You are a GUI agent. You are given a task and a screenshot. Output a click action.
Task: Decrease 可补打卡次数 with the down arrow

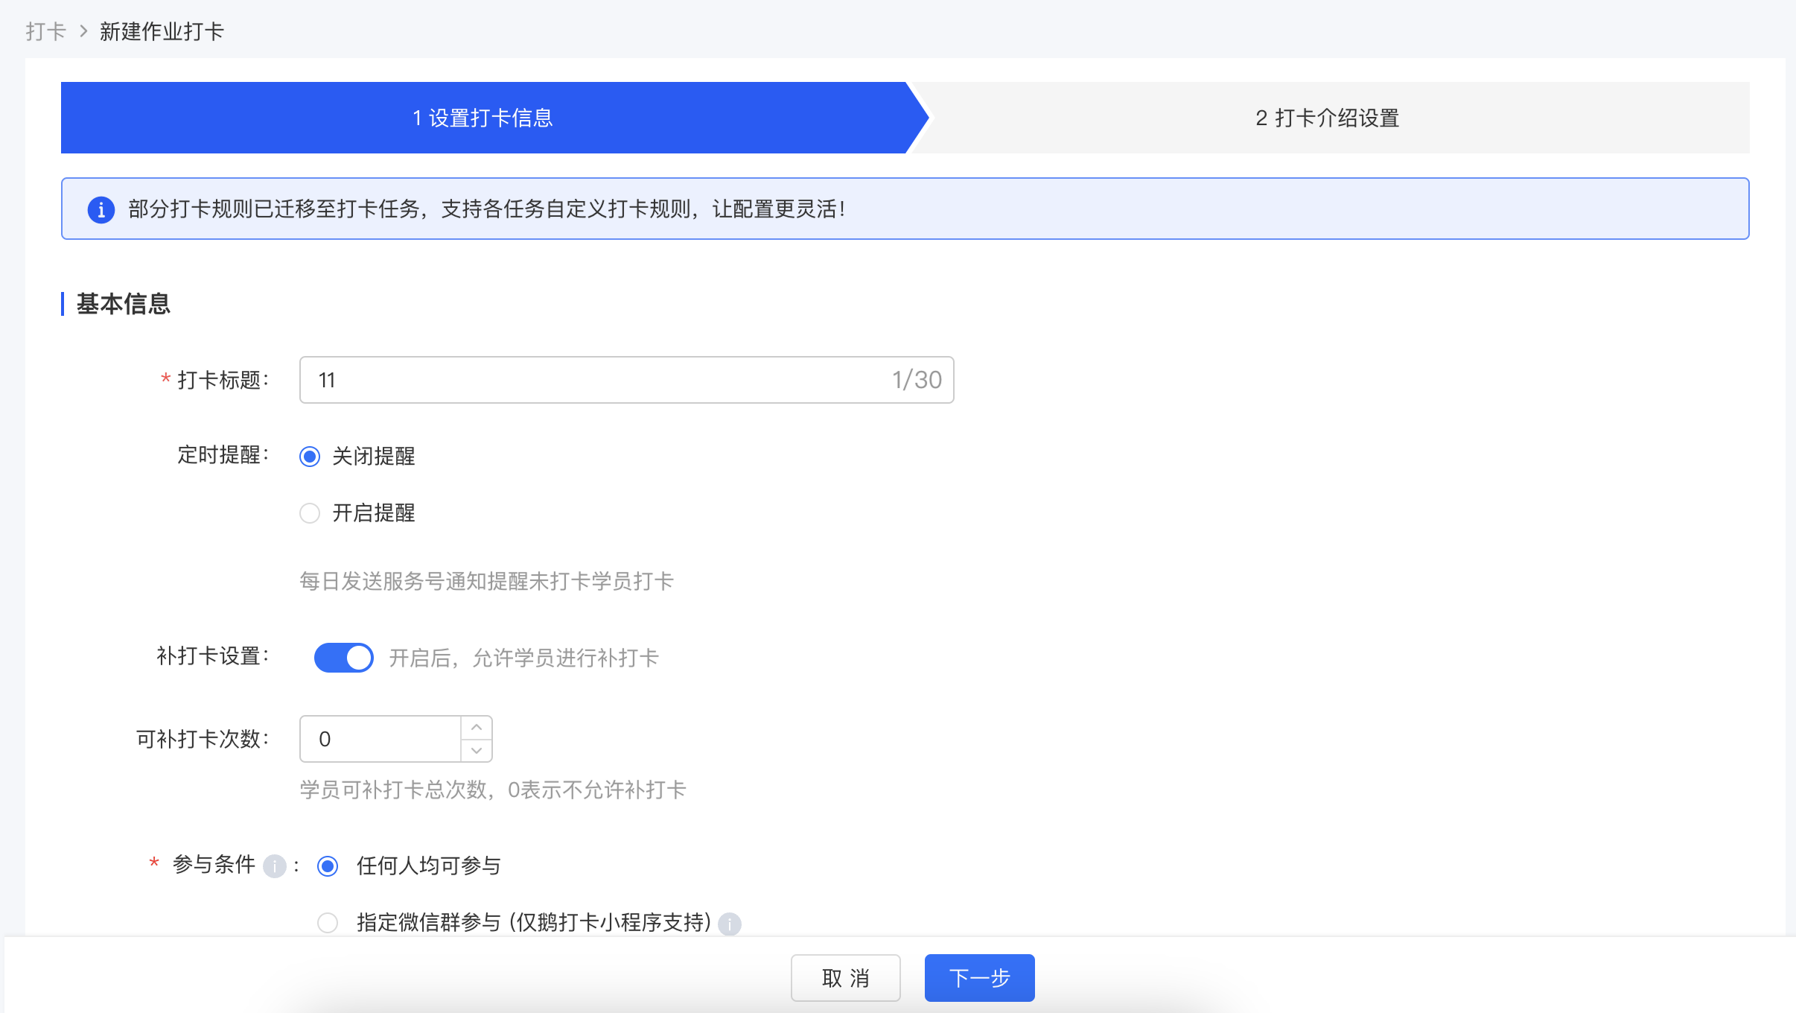point(477,750)
